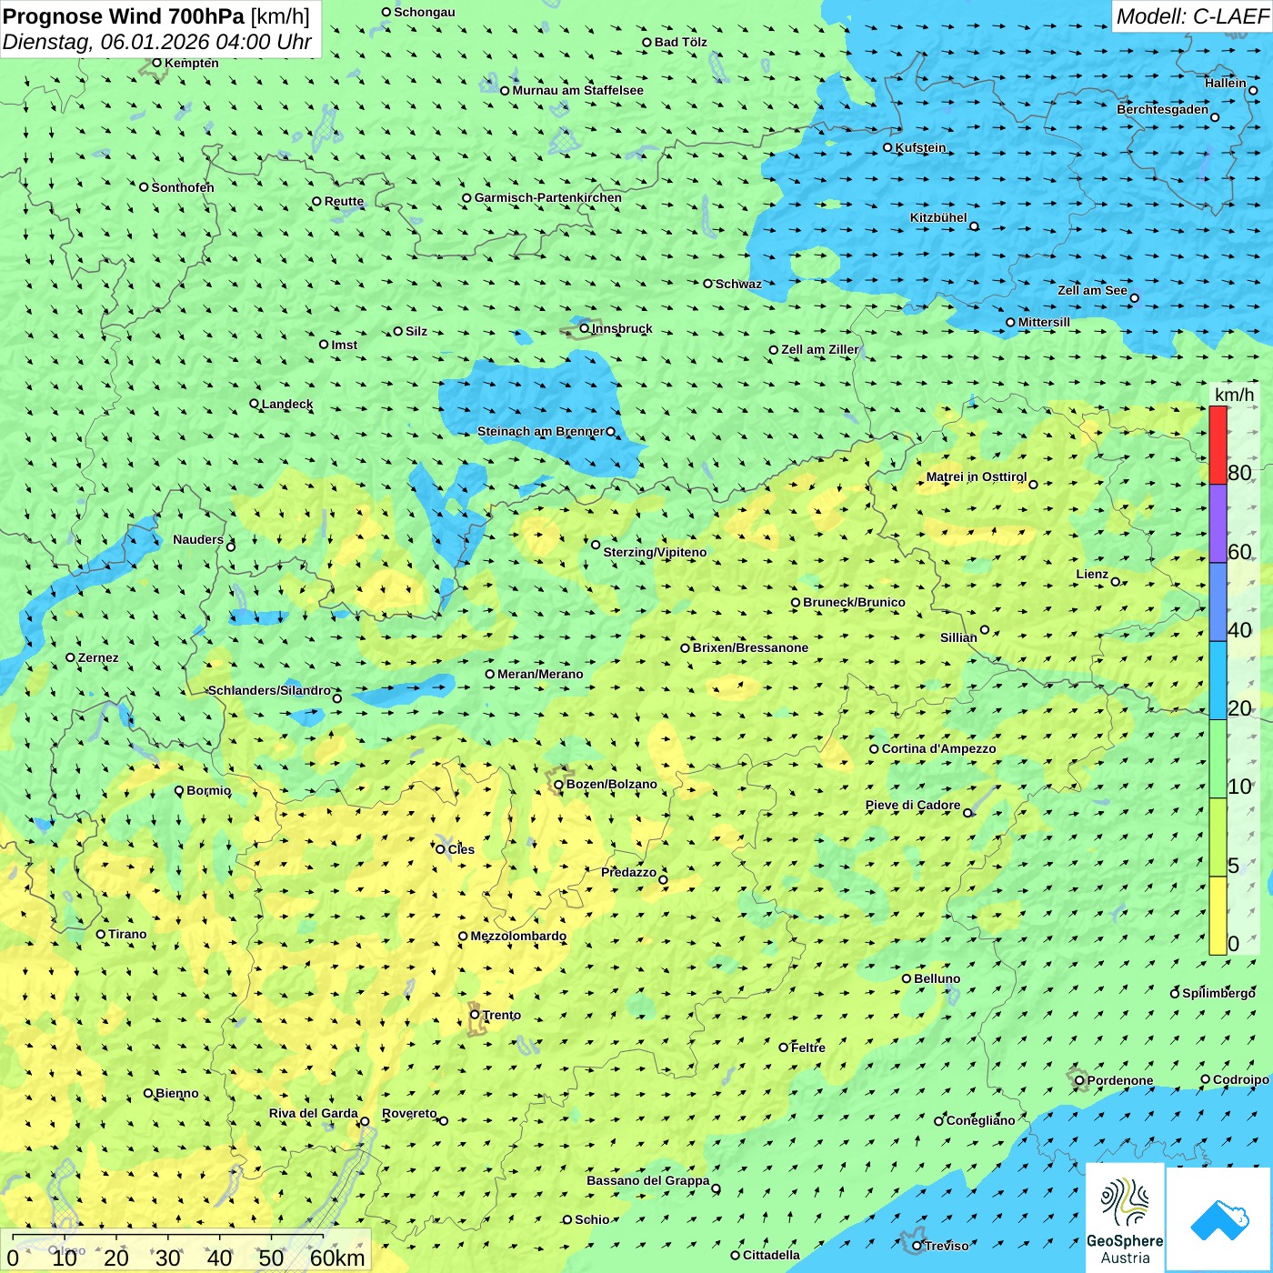This screenshot has width=1273, height=1273.
Task: Select the Bozen/Bolzano location marker
Action: coord(558,785)
